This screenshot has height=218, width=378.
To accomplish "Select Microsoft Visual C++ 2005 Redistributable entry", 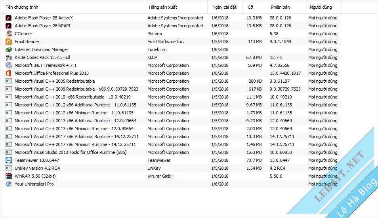I will pos(171,81).
